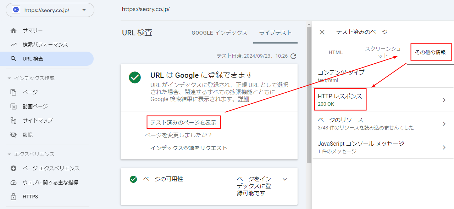The width and height of the screenshot is (454, 209).
Task: Click the padlock icon beside HTTPS
Action: point(13,197)
